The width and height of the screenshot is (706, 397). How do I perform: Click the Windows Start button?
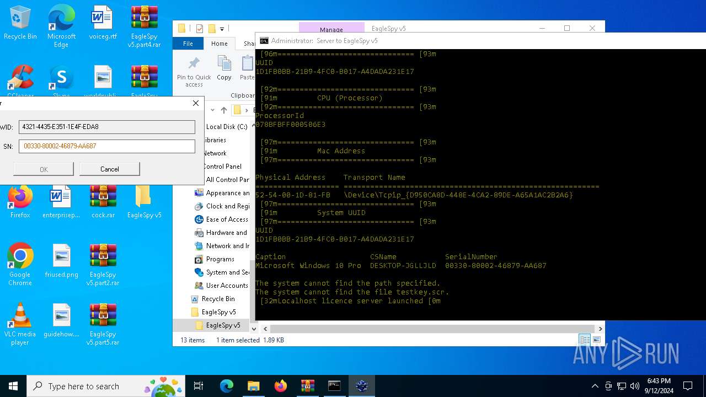click(13, 386)
